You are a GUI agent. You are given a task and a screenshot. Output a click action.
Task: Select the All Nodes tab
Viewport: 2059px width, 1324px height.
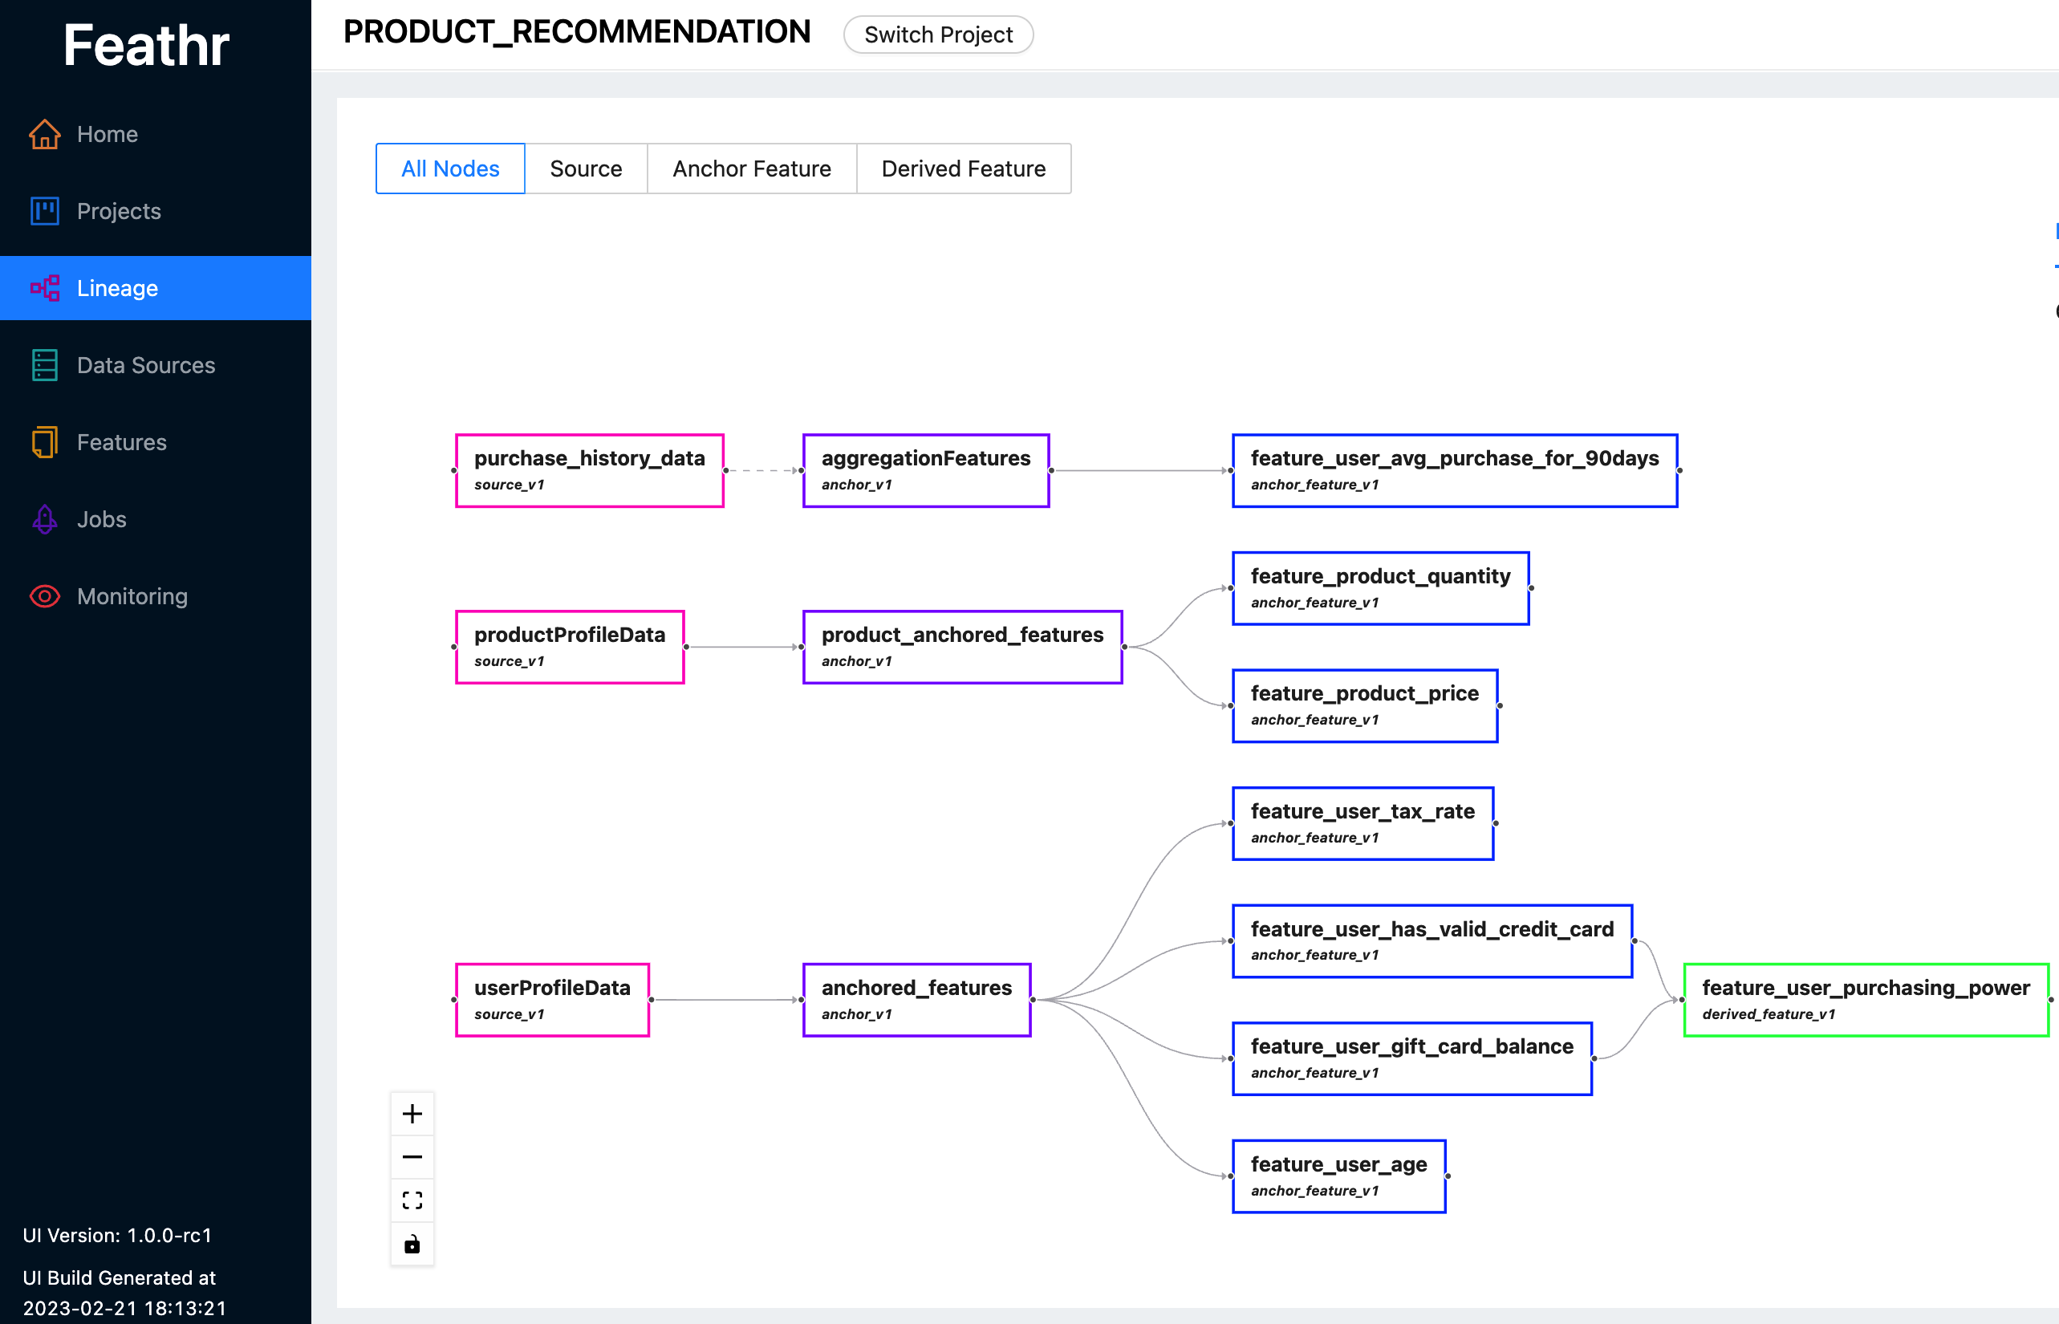click(x=450, y=169)
